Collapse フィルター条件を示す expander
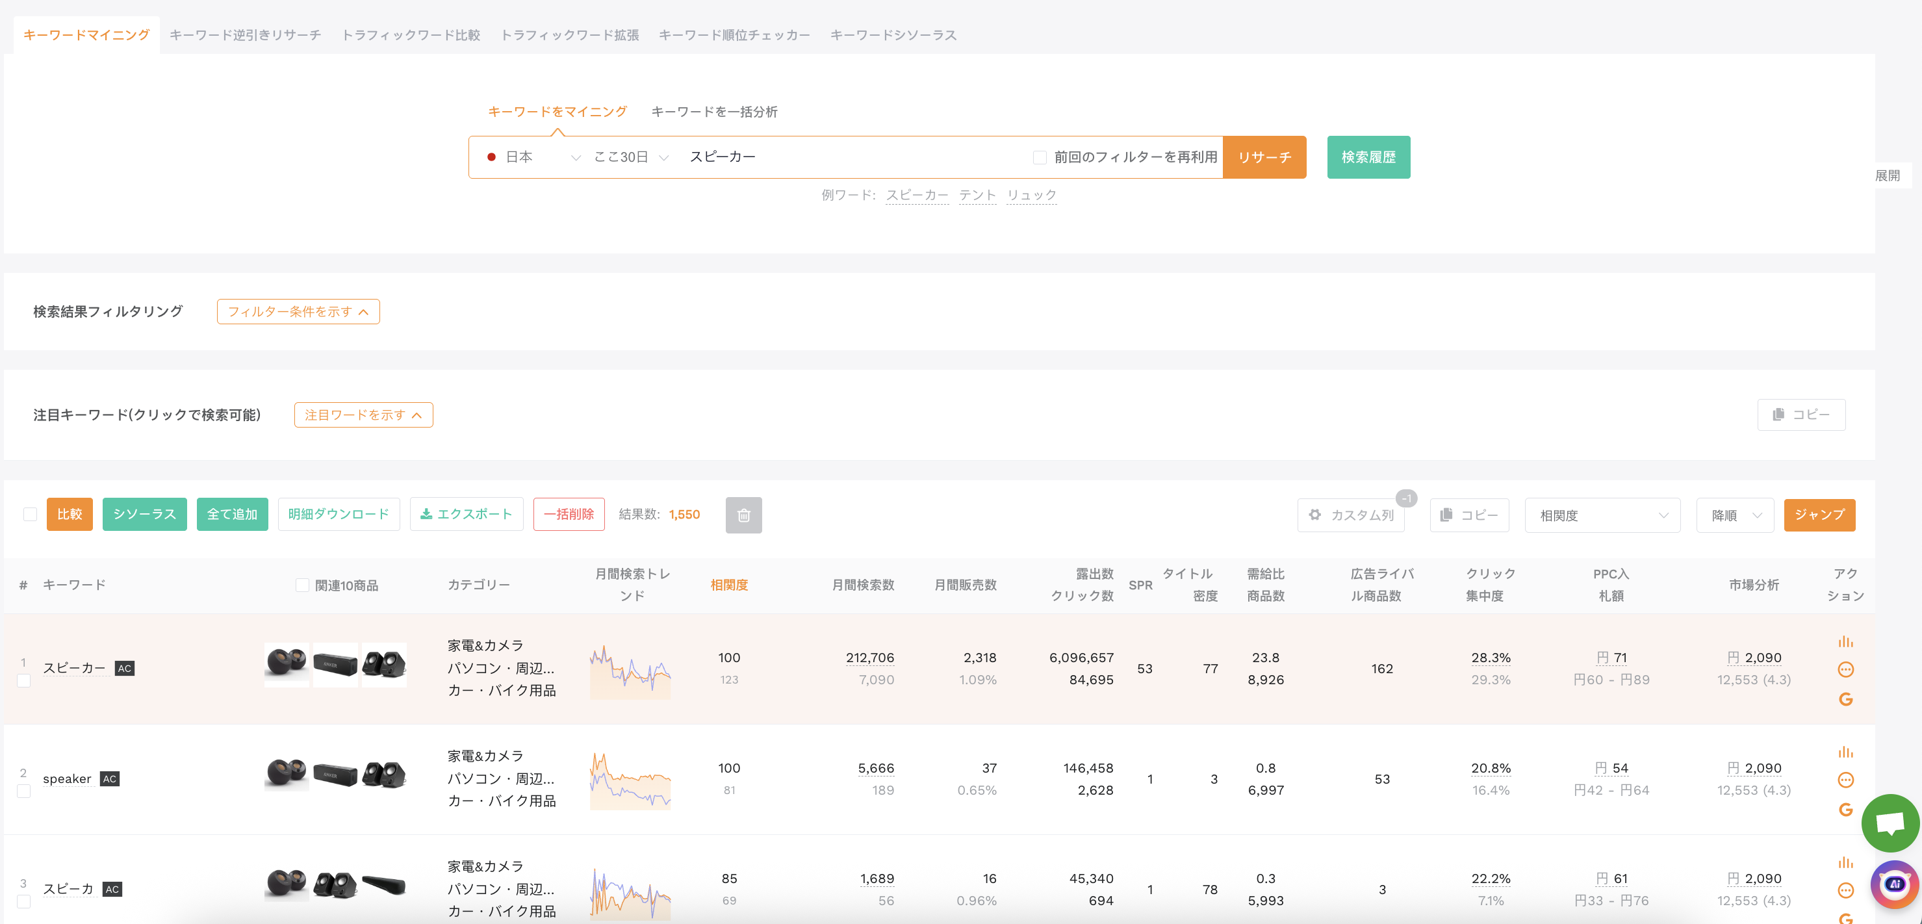This screenshot has height=924, width=1922. click(x=298, y=312)
